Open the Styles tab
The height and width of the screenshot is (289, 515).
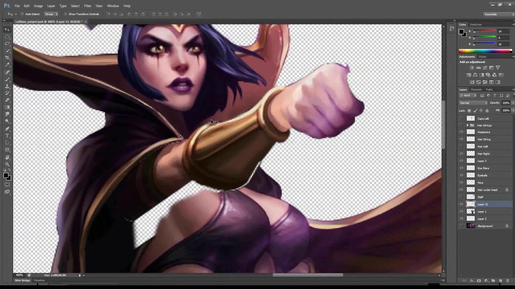pyautogui.click(x=482, y=57)
